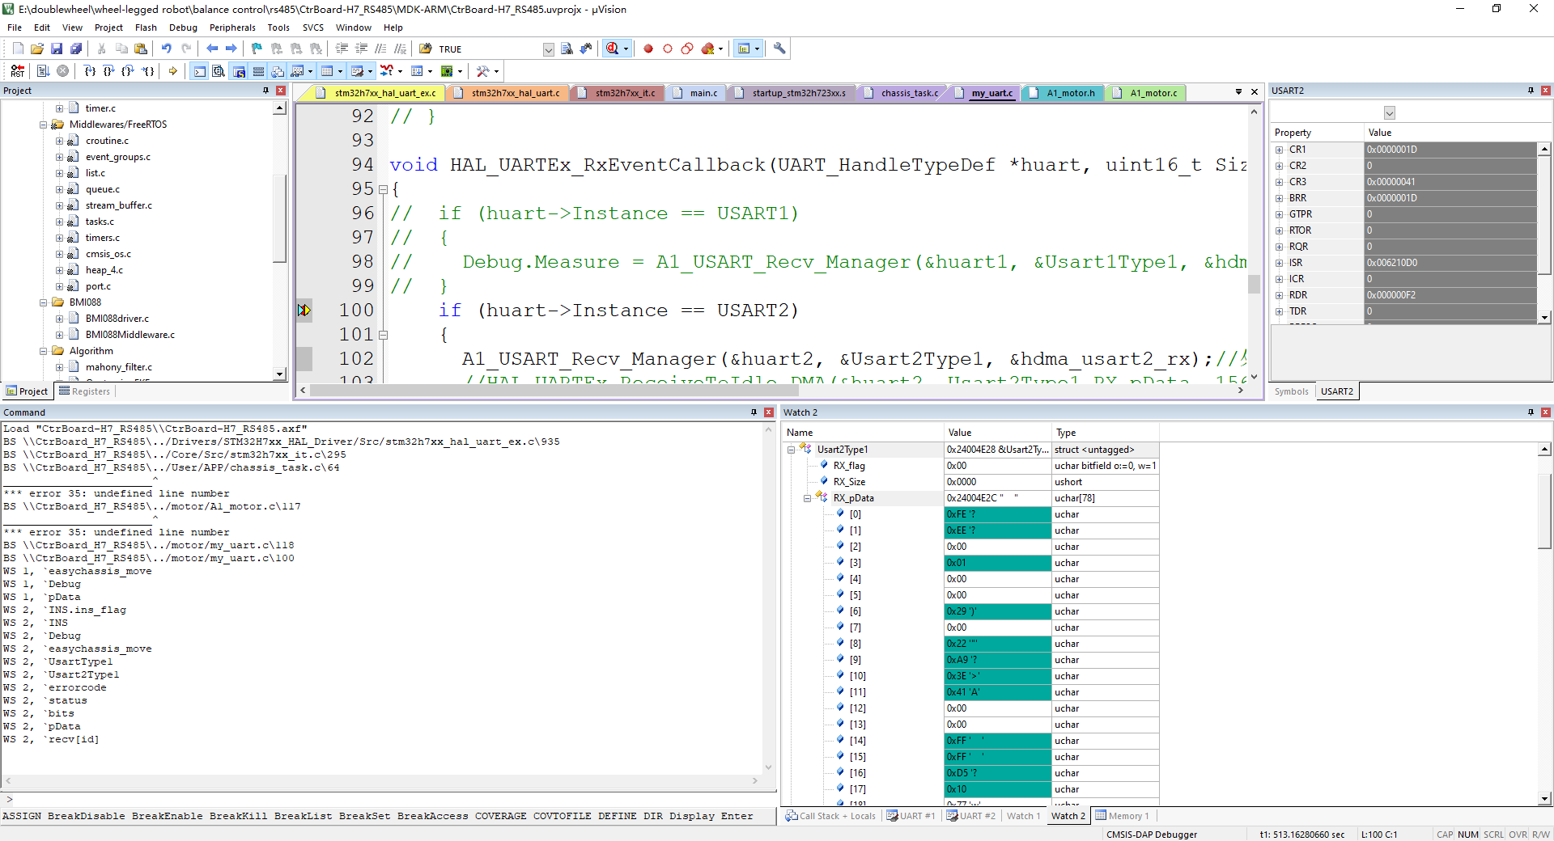Image resolution: width=1554 pixels, height=841 pixels.
Task: Toggle autohide pin on Project panel
Action: [x=265, y=91]
